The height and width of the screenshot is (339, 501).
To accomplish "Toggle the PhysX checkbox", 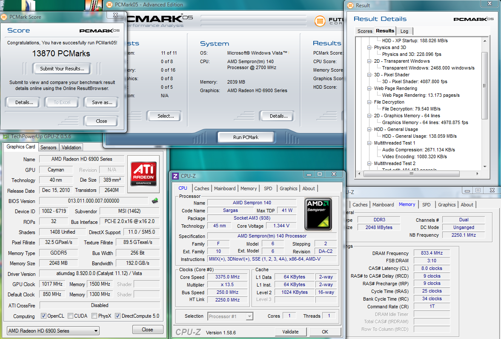I will pos(94,316).
